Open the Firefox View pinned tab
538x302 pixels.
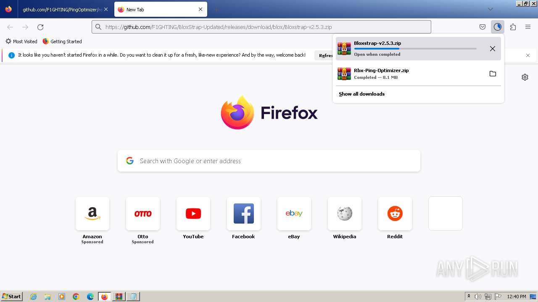[x=8, y=9]
